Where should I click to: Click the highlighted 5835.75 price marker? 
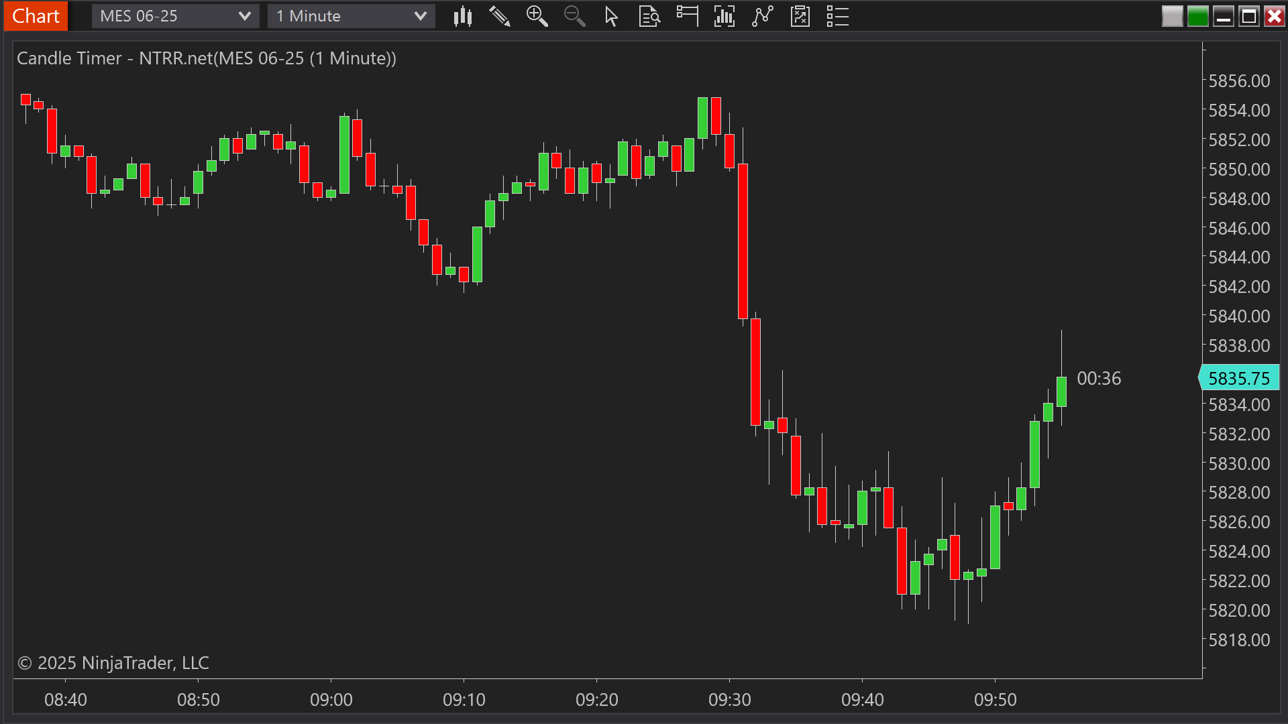1240,377
